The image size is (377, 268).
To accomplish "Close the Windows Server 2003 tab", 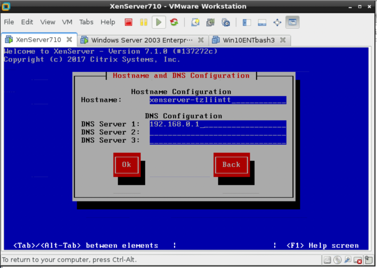I will click(x=201, y=40).
